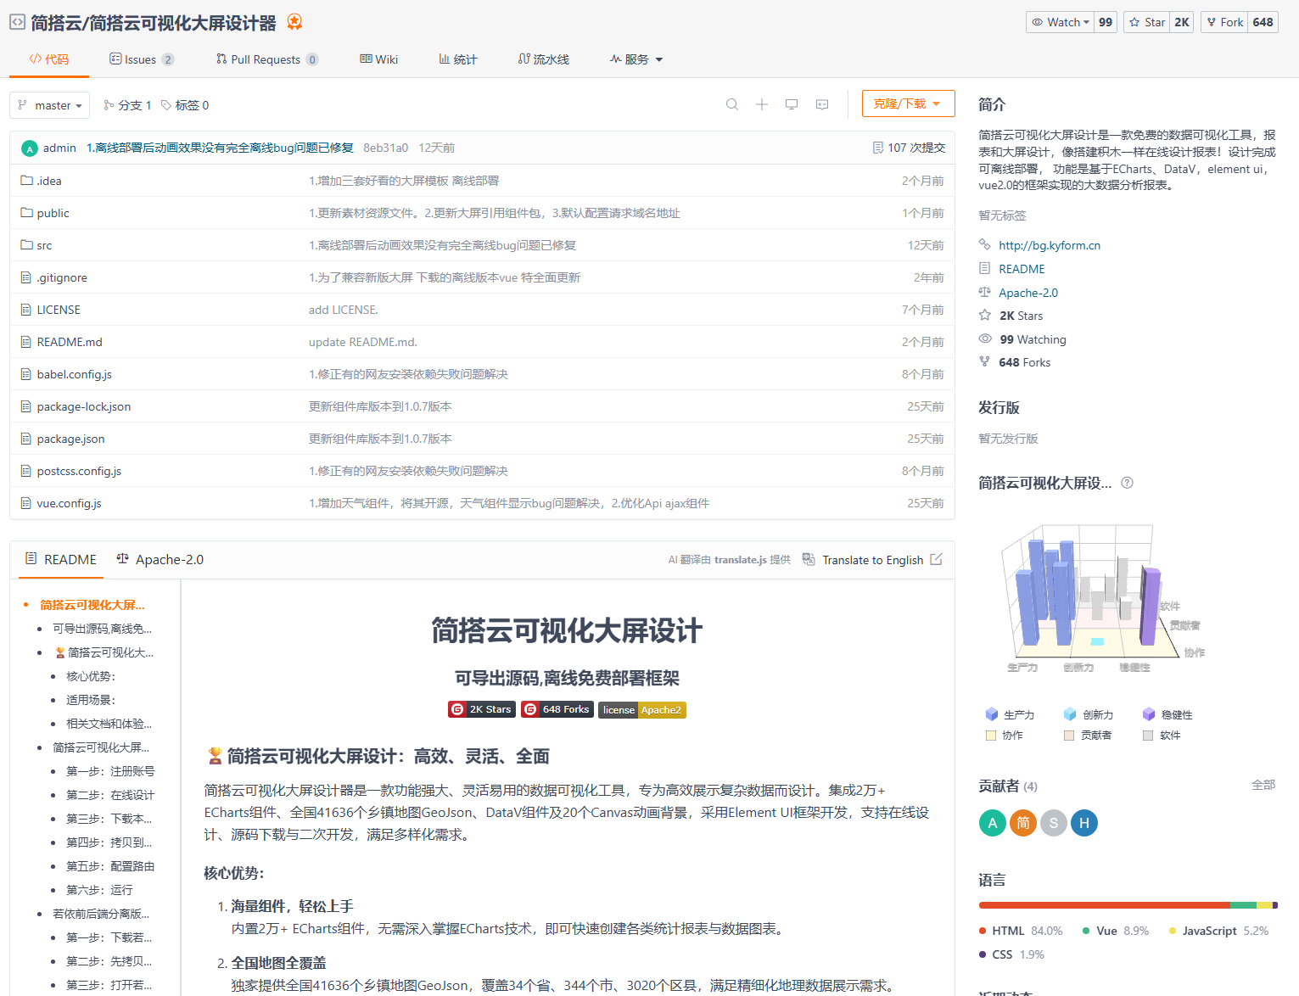Click the 648 fork count beside Fork
1299x996 pixels.
coord(1263,22)
